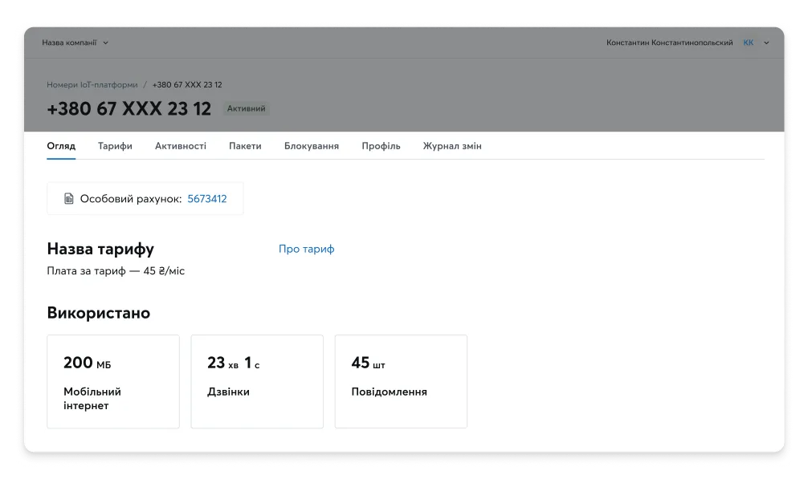Image resolution: width=808 pixels, height=479 pixels.
Task: Click the Використано section heading
Action: (99, 313)
